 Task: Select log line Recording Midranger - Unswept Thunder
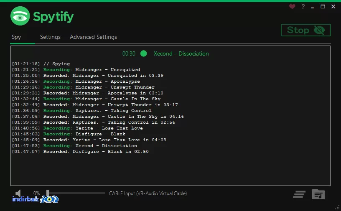point(83,87)
